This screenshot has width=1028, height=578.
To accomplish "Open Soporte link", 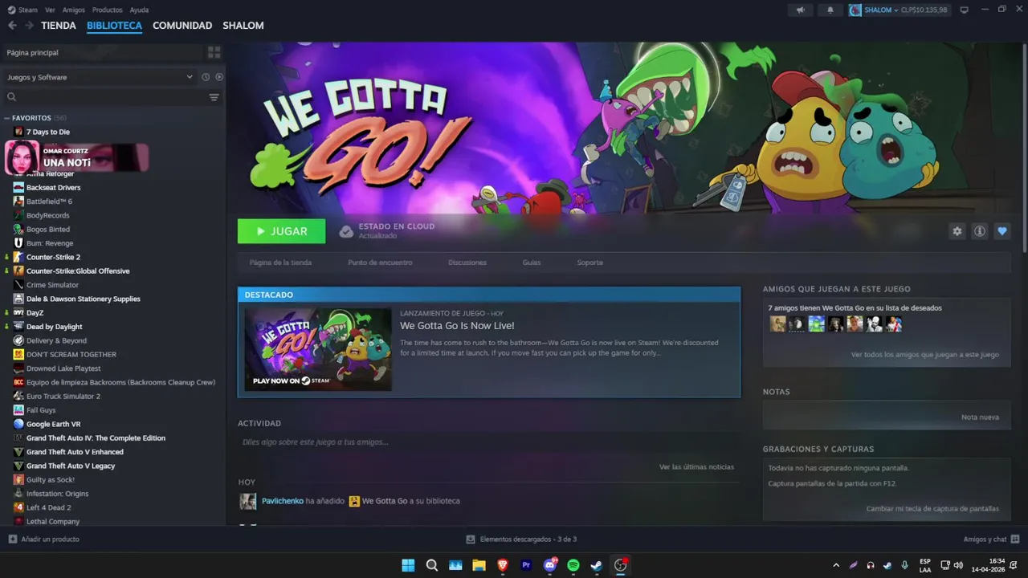I will pyautogui.click(x=589, y=263).
